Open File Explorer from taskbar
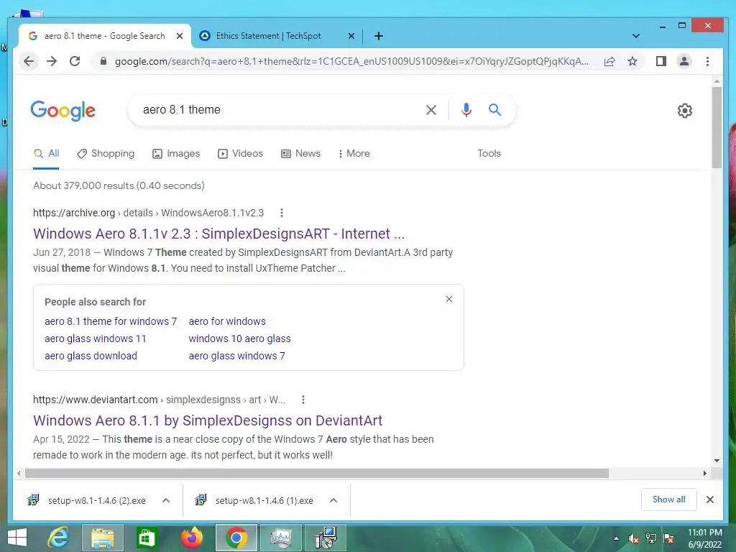 point(102,538)
